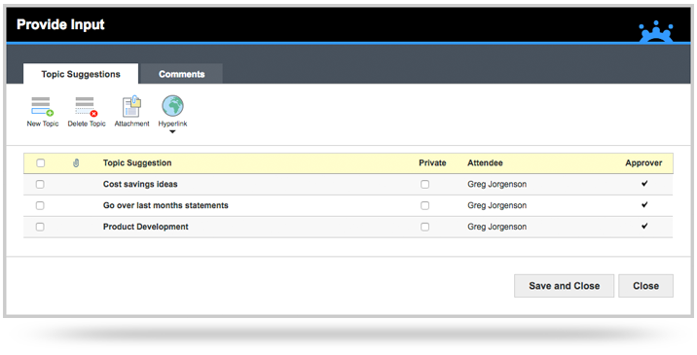The image size is (697, 355).
Task: Click the crown logo in header
Action: click(x=656, y=31)
